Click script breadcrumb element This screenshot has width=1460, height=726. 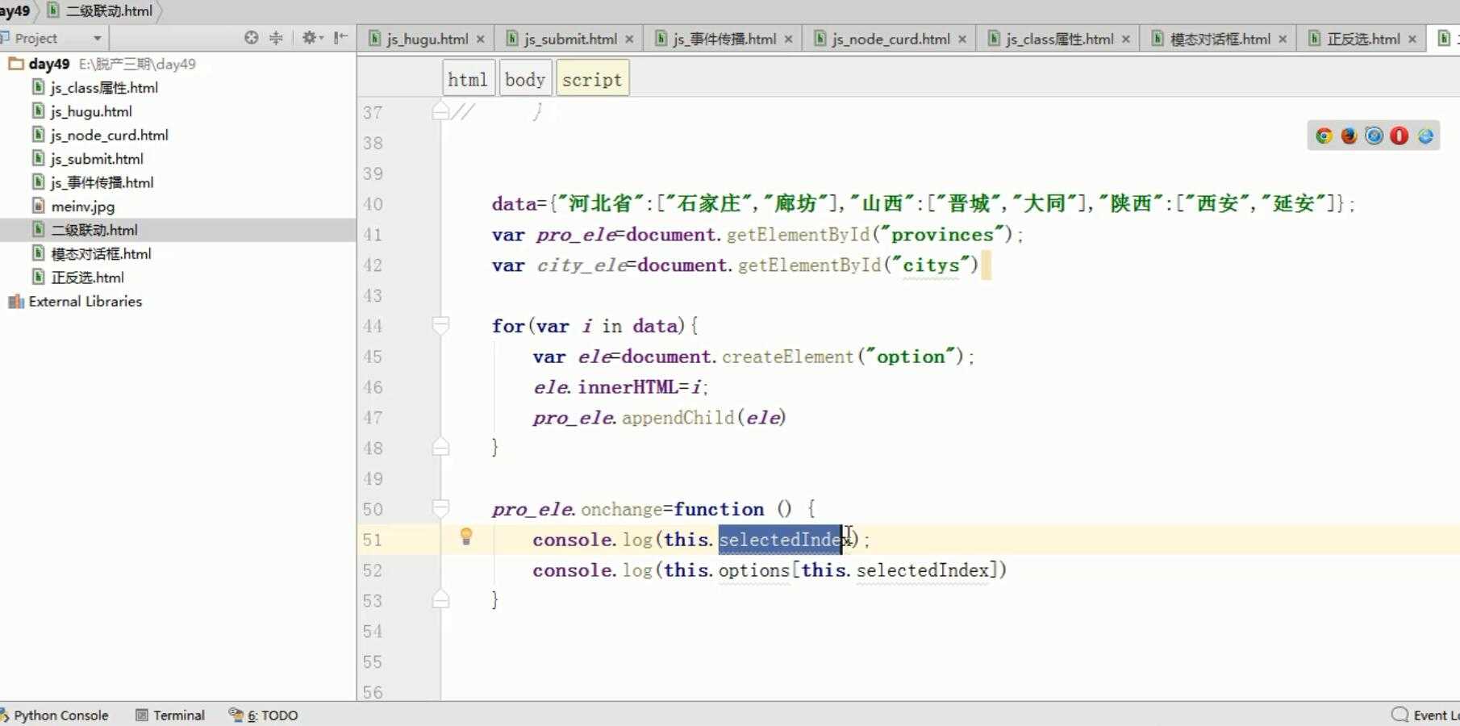[592, 79]
